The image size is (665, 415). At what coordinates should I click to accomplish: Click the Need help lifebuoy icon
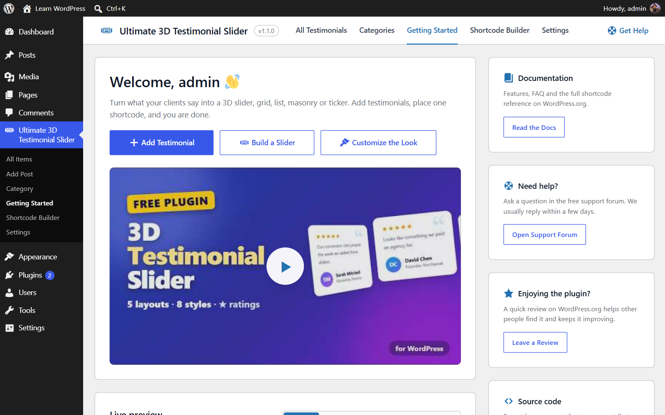pyautogui.click(x=508, y=186)
